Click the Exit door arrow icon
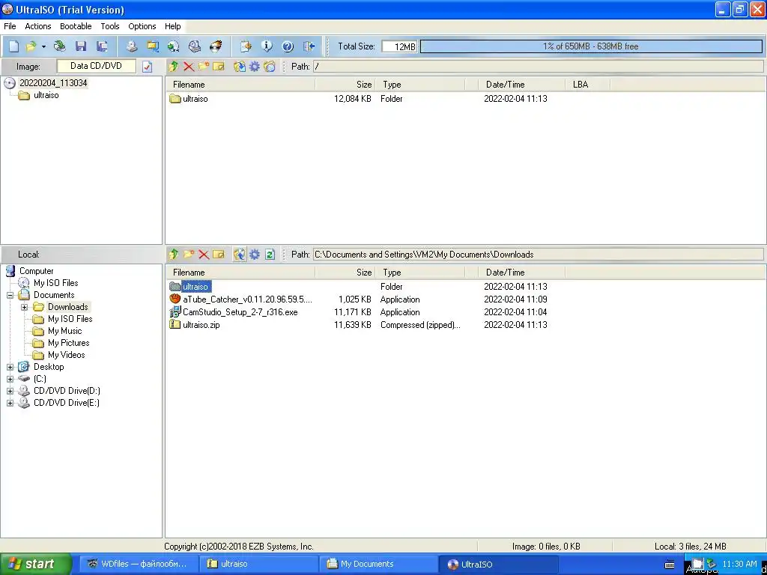Screen dimensions: 767x575 309,46
